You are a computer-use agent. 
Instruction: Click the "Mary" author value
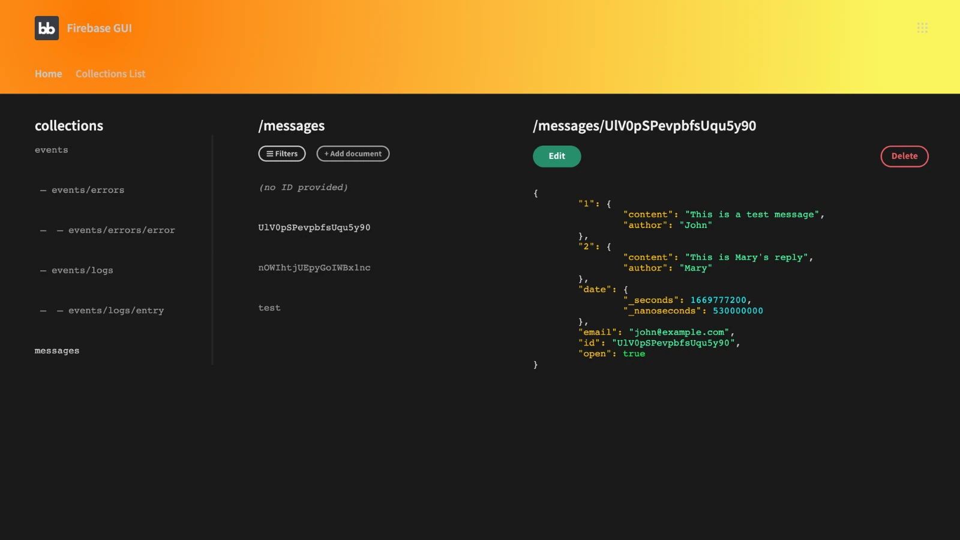point(696,268)
